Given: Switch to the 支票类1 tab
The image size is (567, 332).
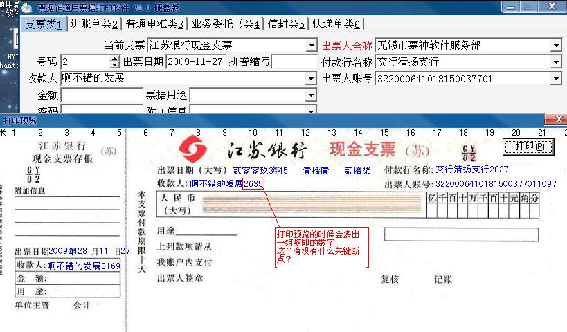Looking at the screenshot, I should [x=44, y=24].
